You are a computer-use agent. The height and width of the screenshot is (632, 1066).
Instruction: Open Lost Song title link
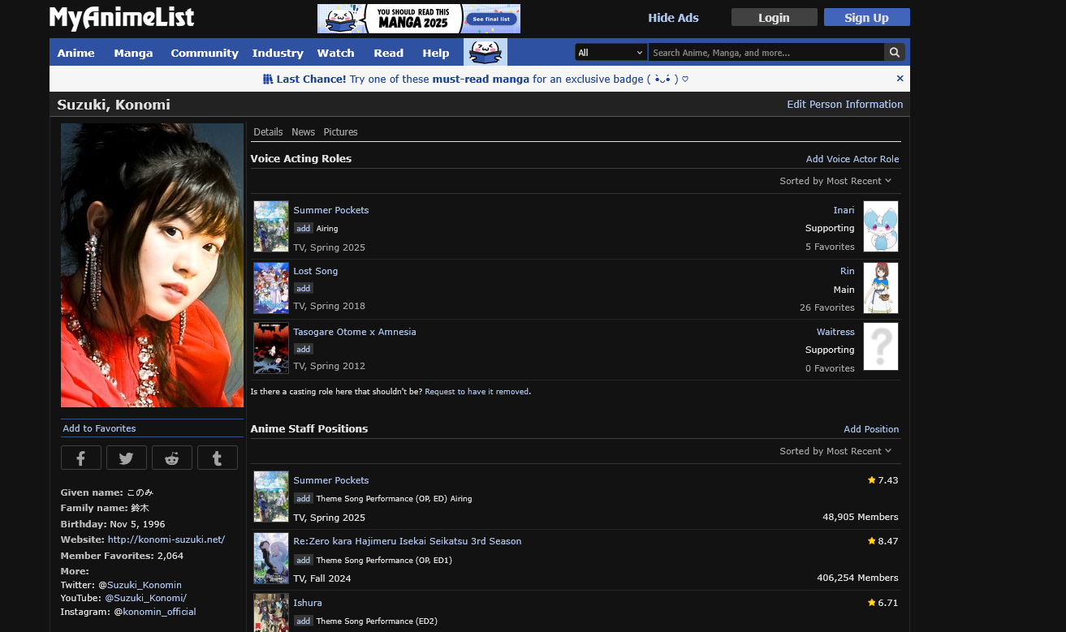316,271
